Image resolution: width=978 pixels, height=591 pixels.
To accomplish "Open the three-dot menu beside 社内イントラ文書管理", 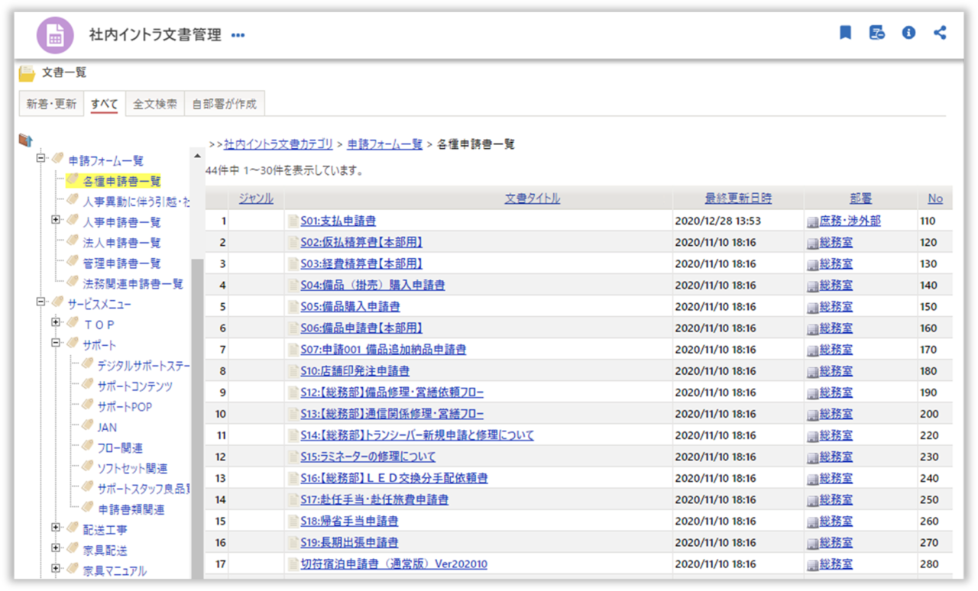I will pos(238,35).
